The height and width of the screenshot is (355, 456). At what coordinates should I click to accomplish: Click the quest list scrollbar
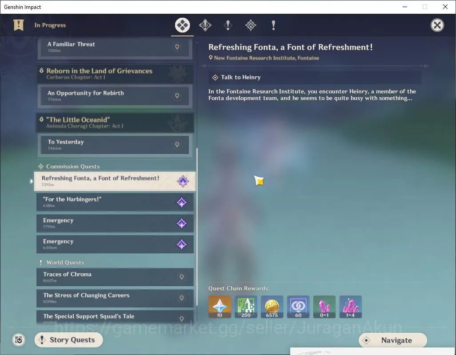click(197, 226)
